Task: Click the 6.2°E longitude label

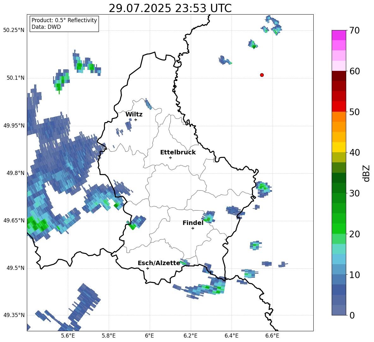Action: (x=190, y=336)
